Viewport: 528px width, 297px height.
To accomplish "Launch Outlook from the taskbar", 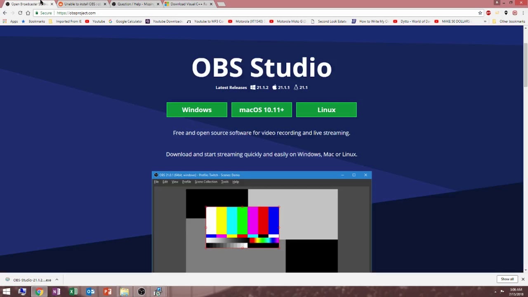I will point(90,292).
